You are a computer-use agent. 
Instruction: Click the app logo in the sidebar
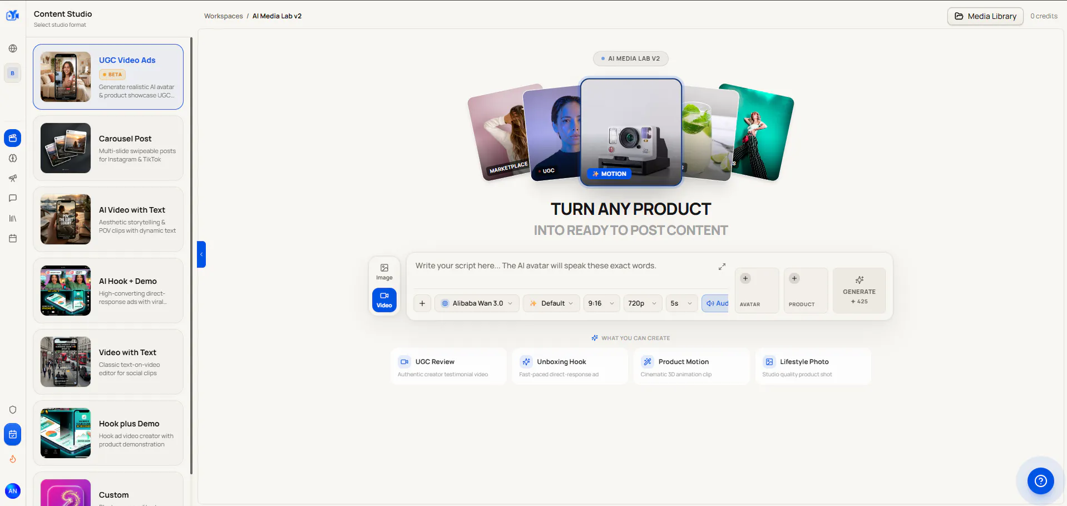(12, 15)
